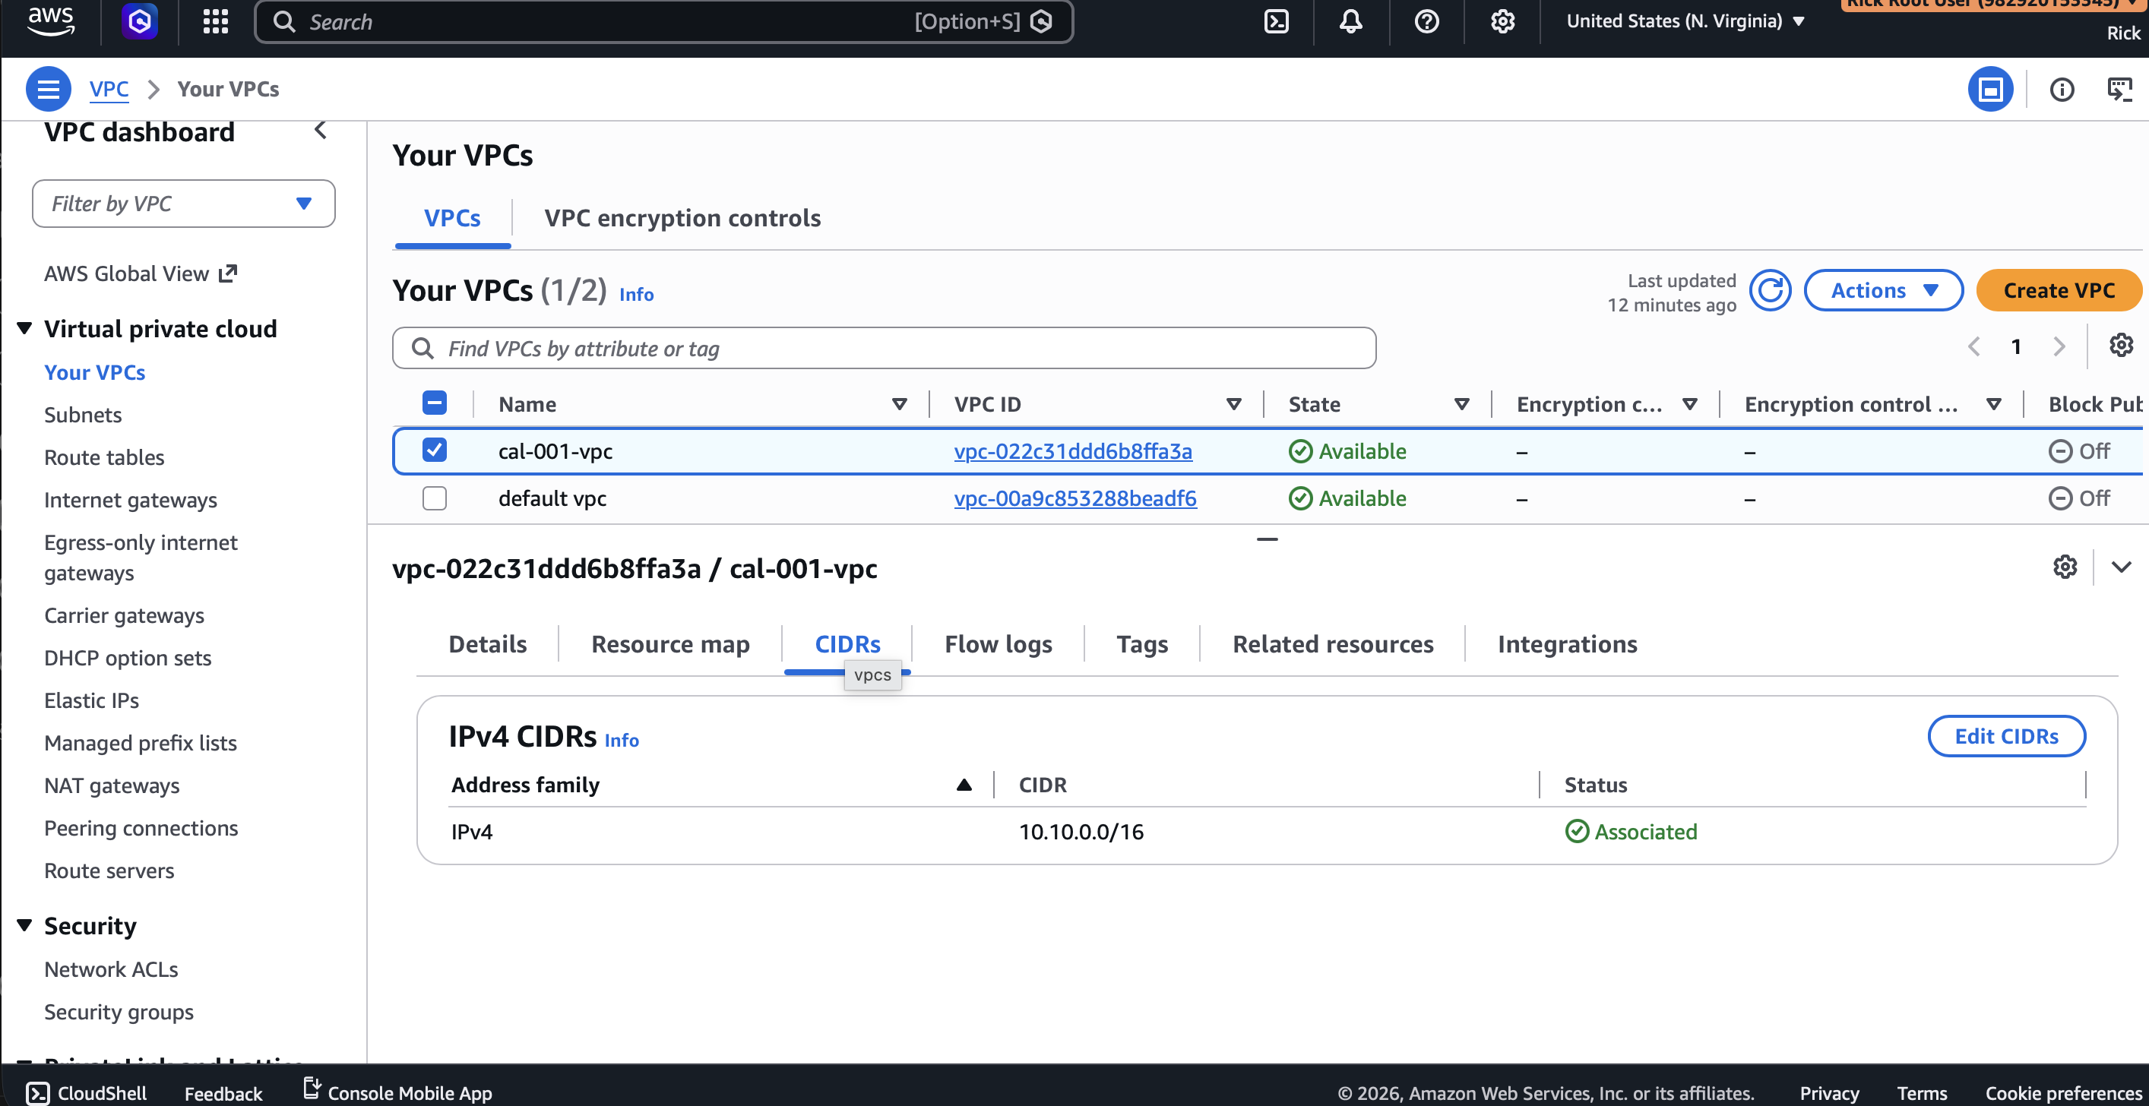The height and width of the screenshot is (1106, 2149).
Task: Open the Tags tab
Action: [1142, 644]
